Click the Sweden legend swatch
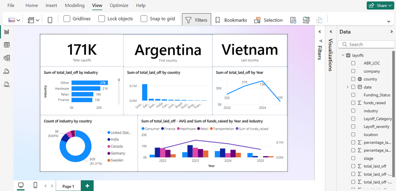Screen dimensions: 396x191 [x=109, y=160]
